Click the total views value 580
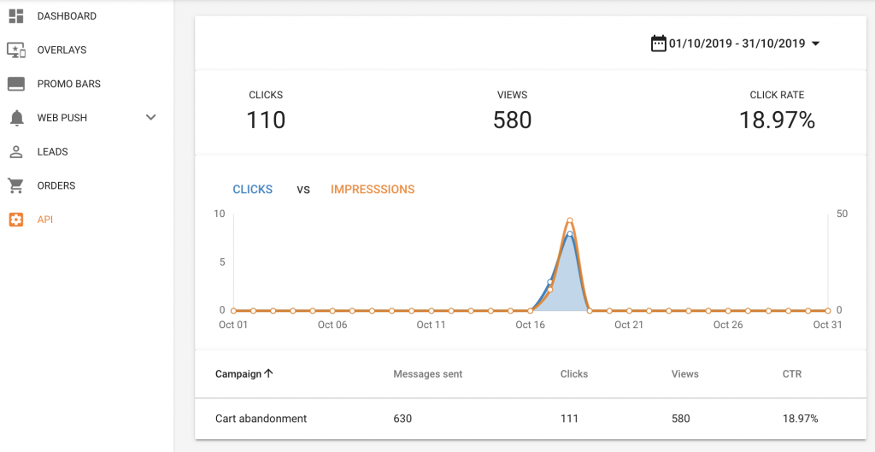The image size is (875, 452). [x=513, y=120]
